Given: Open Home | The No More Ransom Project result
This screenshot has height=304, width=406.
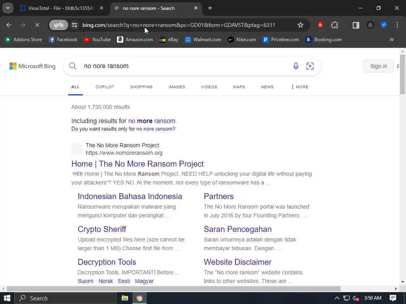Looking at the screenshot, I should 138,164.
